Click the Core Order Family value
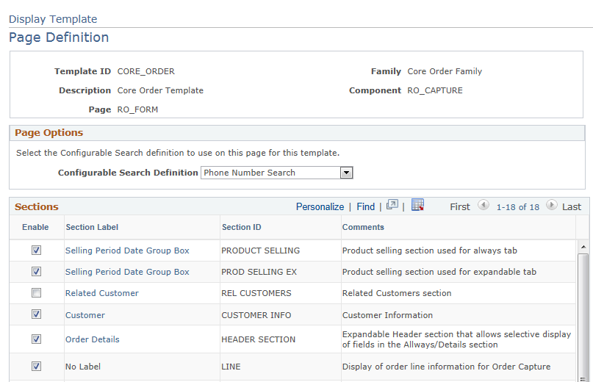 tap(445, 71)
